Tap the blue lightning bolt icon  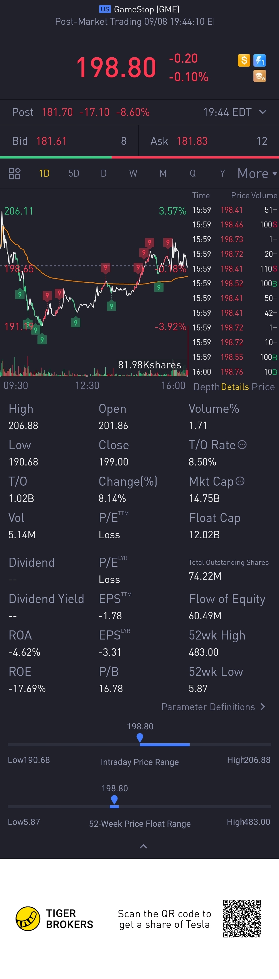point(260,60)
